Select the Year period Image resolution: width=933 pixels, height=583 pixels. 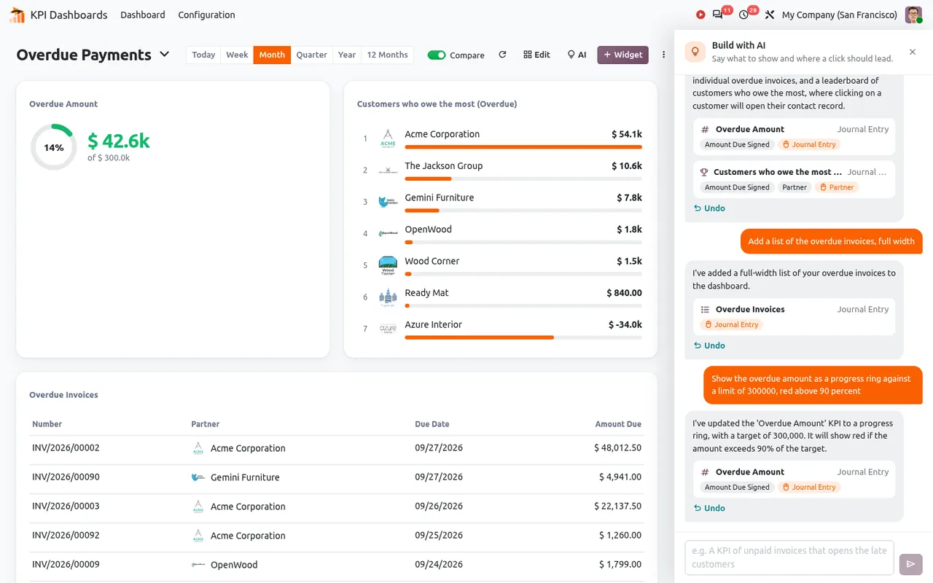[x=347, y=55]
